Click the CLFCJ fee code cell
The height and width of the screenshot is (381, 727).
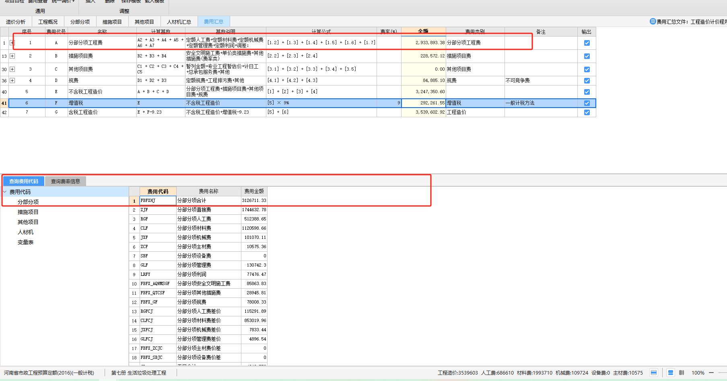tap(158, 320)
